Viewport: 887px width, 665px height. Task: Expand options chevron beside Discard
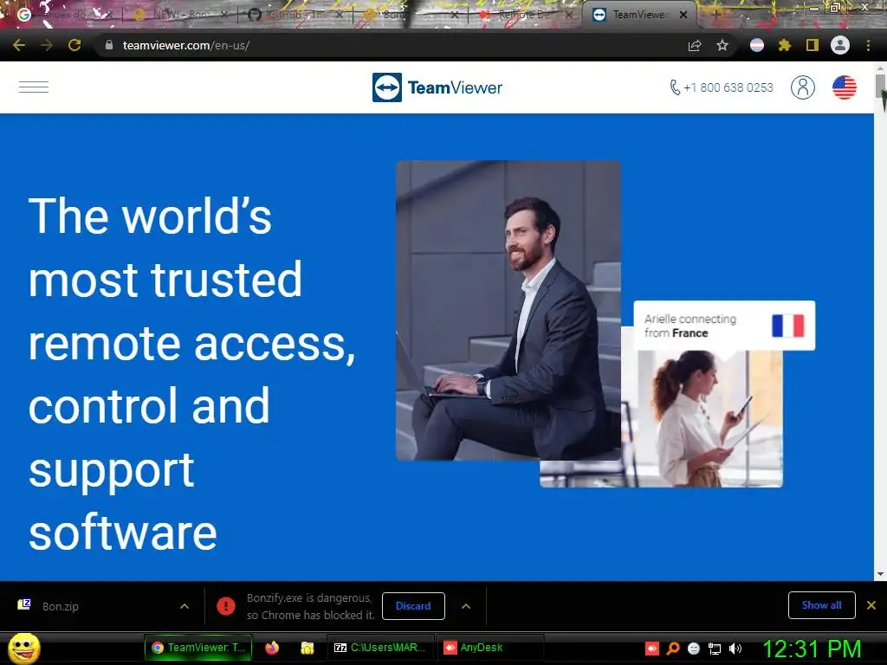point(466,606)
